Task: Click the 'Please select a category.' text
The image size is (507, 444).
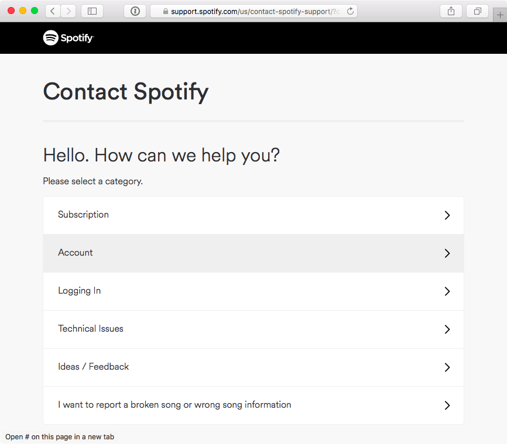Action: click(x=93, y=181)
